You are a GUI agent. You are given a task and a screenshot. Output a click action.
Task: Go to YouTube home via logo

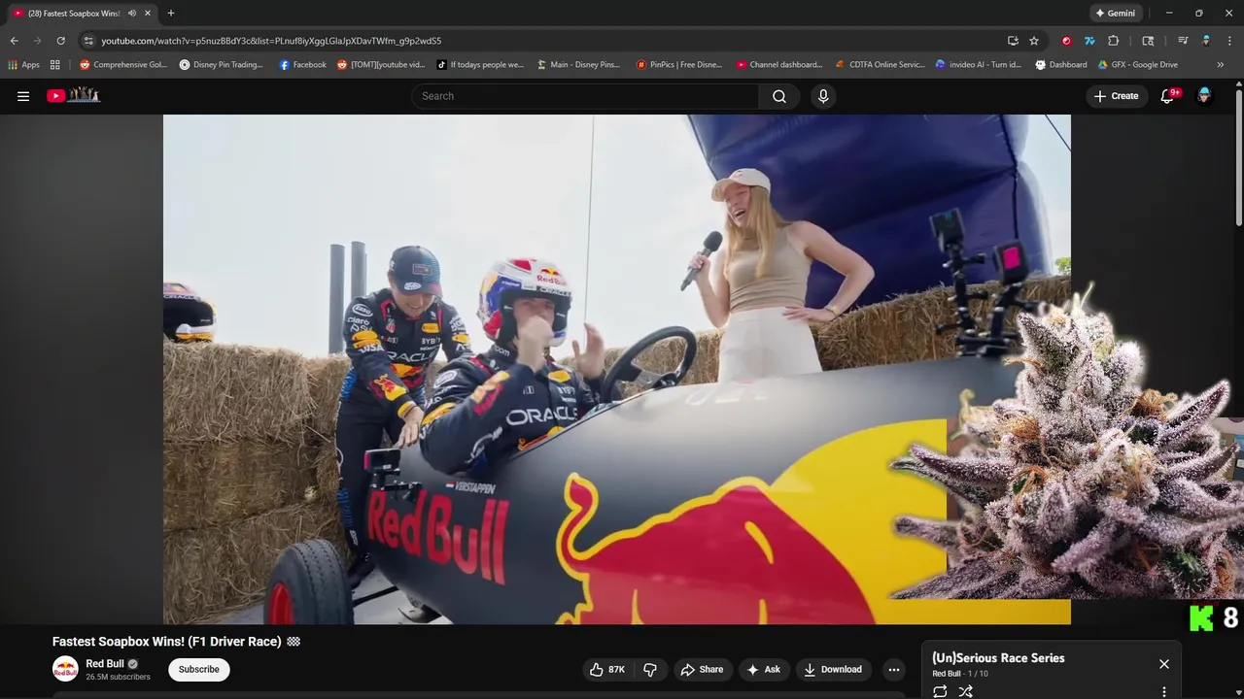[x=74, y=95]
